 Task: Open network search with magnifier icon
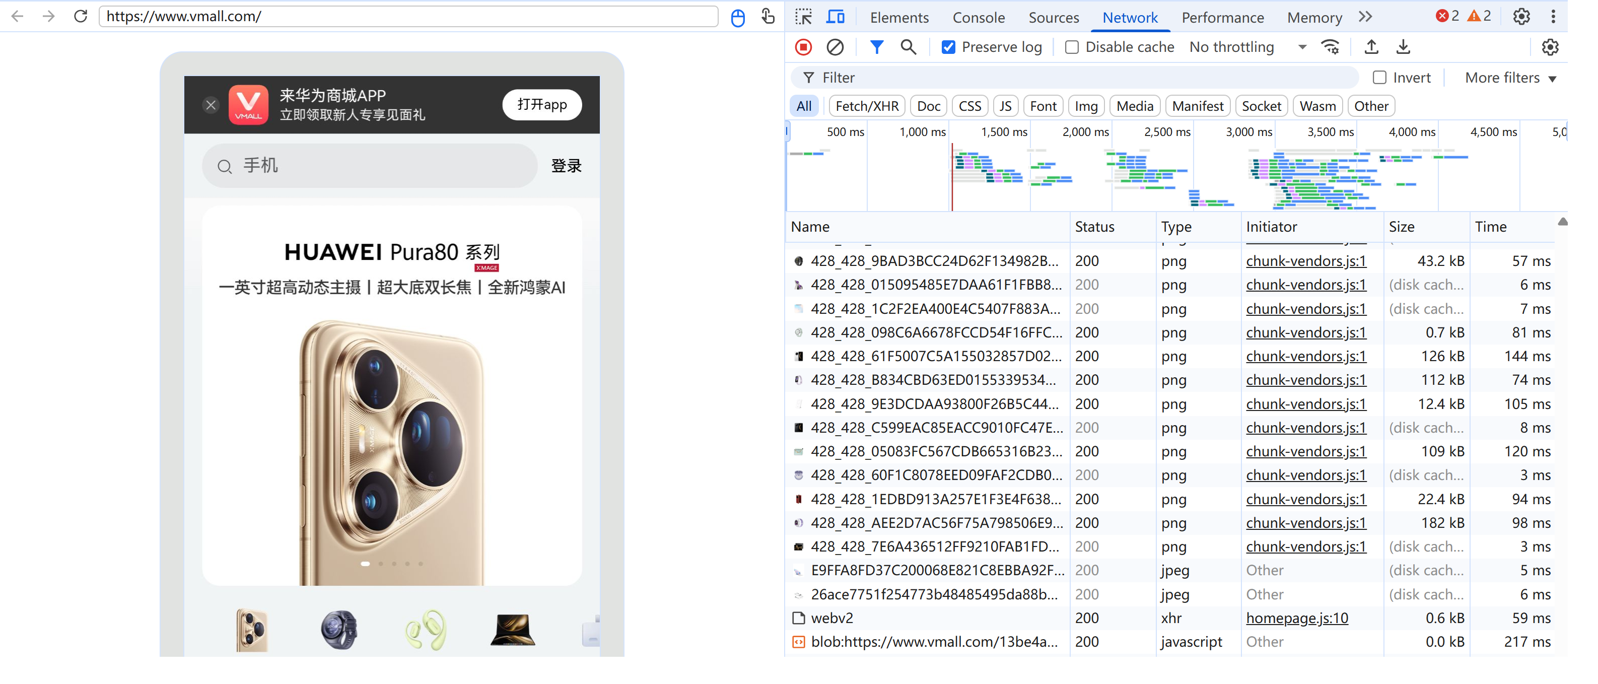(908, 47)
